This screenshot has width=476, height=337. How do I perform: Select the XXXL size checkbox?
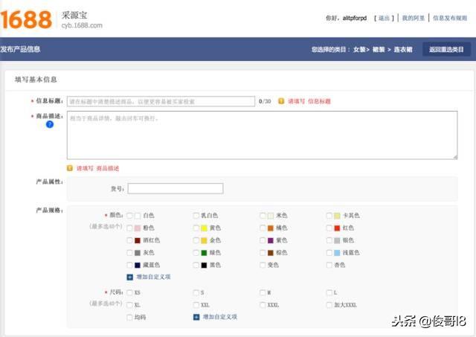pos(263,305)
